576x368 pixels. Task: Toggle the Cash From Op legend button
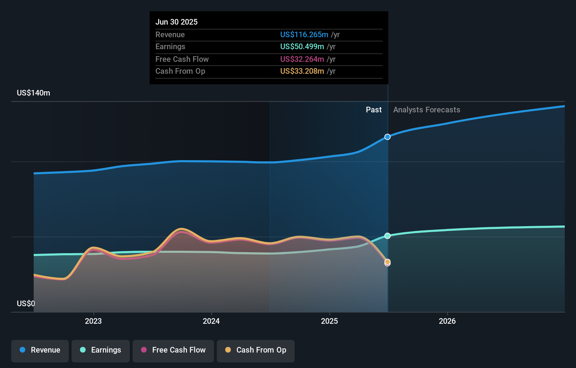coord(256,351)
